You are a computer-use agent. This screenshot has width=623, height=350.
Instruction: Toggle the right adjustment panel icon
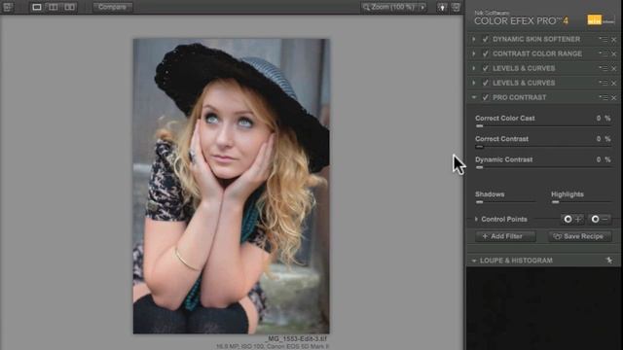456,7
